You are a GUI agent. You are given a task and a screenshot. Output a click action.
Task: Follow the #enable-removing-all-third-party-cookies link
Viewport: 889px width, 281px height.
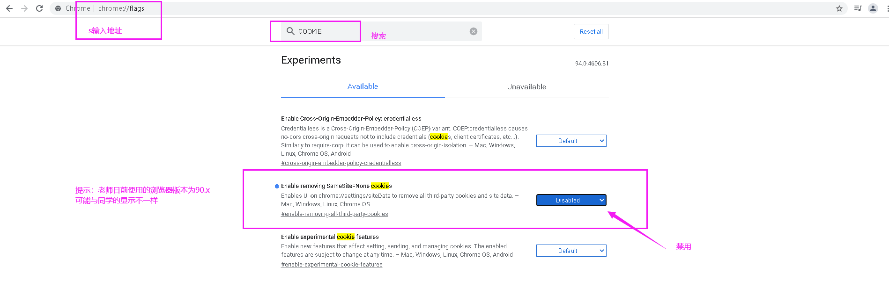(x=334, y=214)
